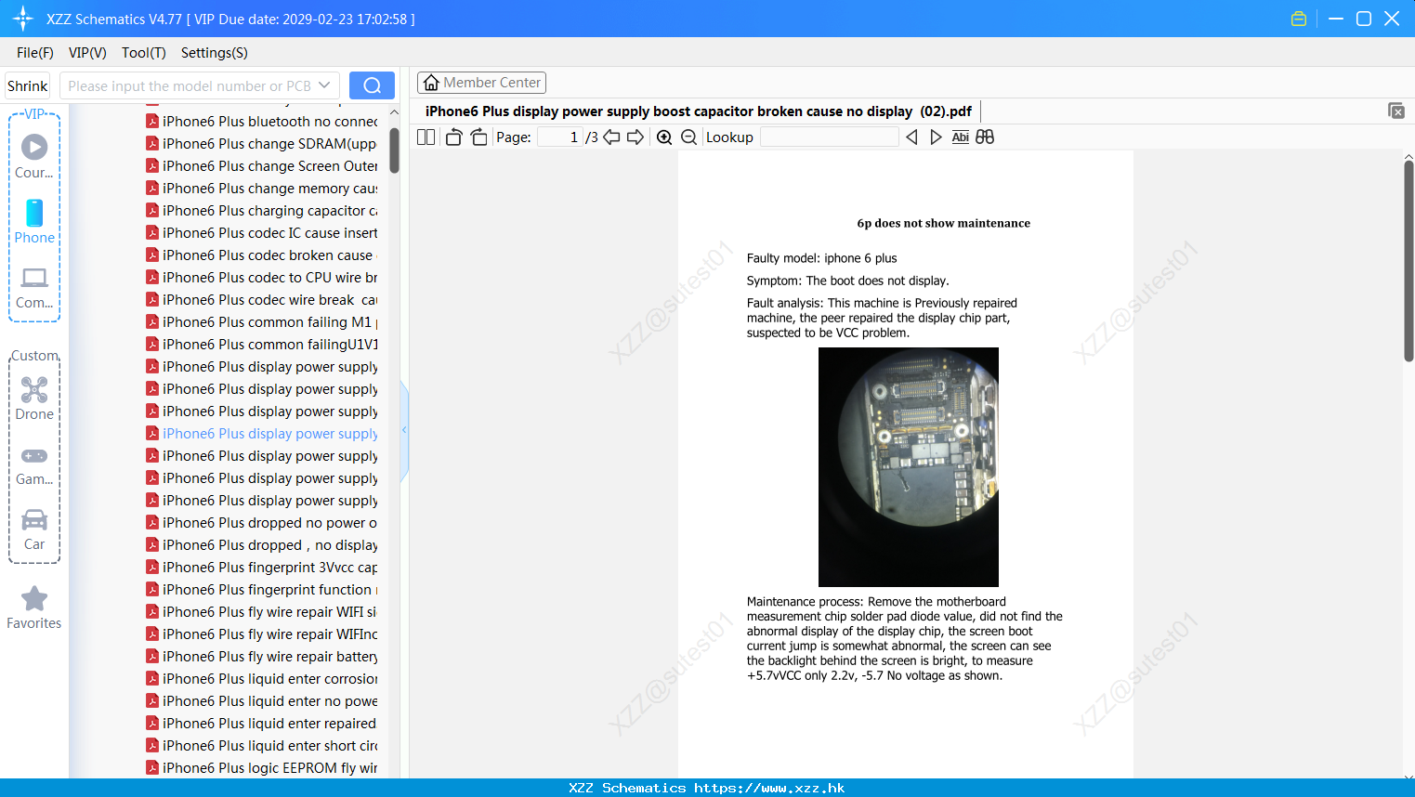
Task: Open 'iPhone6 Plus liquid enter corrosio' file
Action: coord(262,679)
